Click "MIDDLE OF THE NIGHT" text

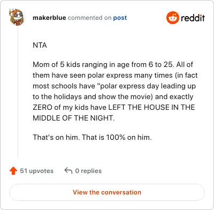click(x=74, y=118)
